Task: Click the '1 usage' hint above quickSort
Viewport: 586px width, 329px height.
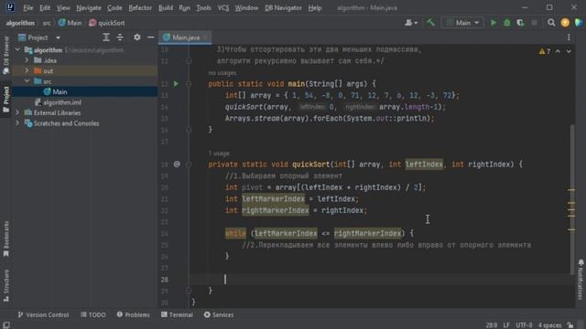Action: click(219, 154)
